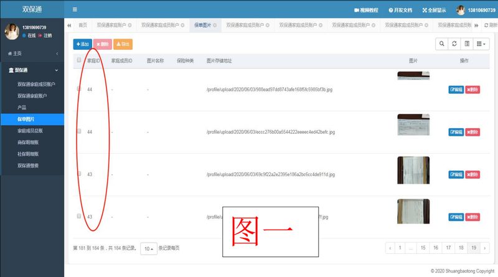Sort by the 家庭ID column header
Screen dimensions: 498x277
[x=93, y=60]
